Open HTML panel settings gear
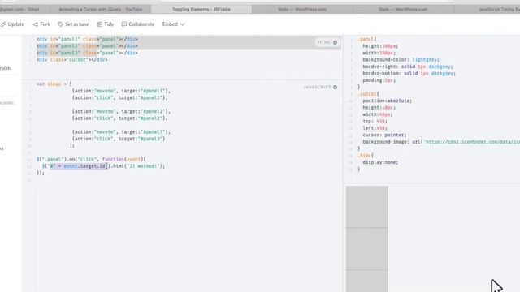 (336, 42)
